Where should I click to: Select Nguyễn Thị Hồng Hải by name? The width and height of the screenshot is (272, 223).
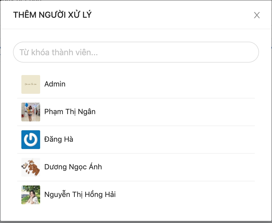coord(80,194)
